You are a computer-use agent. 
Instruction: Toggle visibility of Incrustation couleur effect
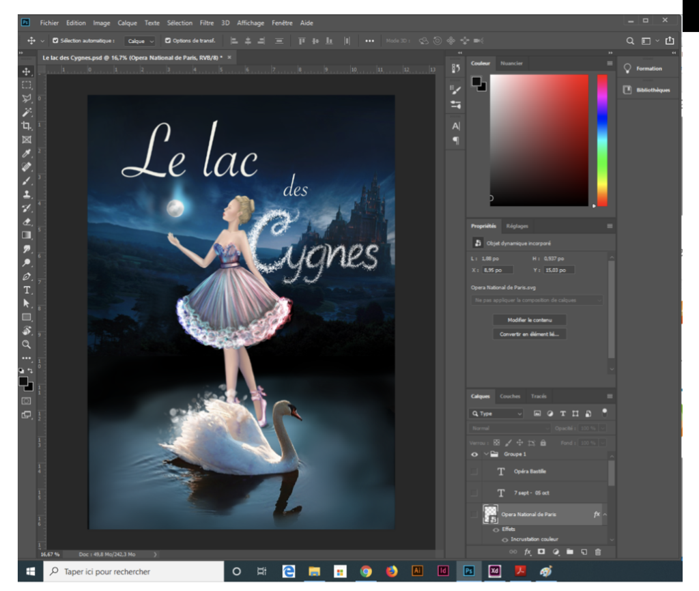click(504, 540)
